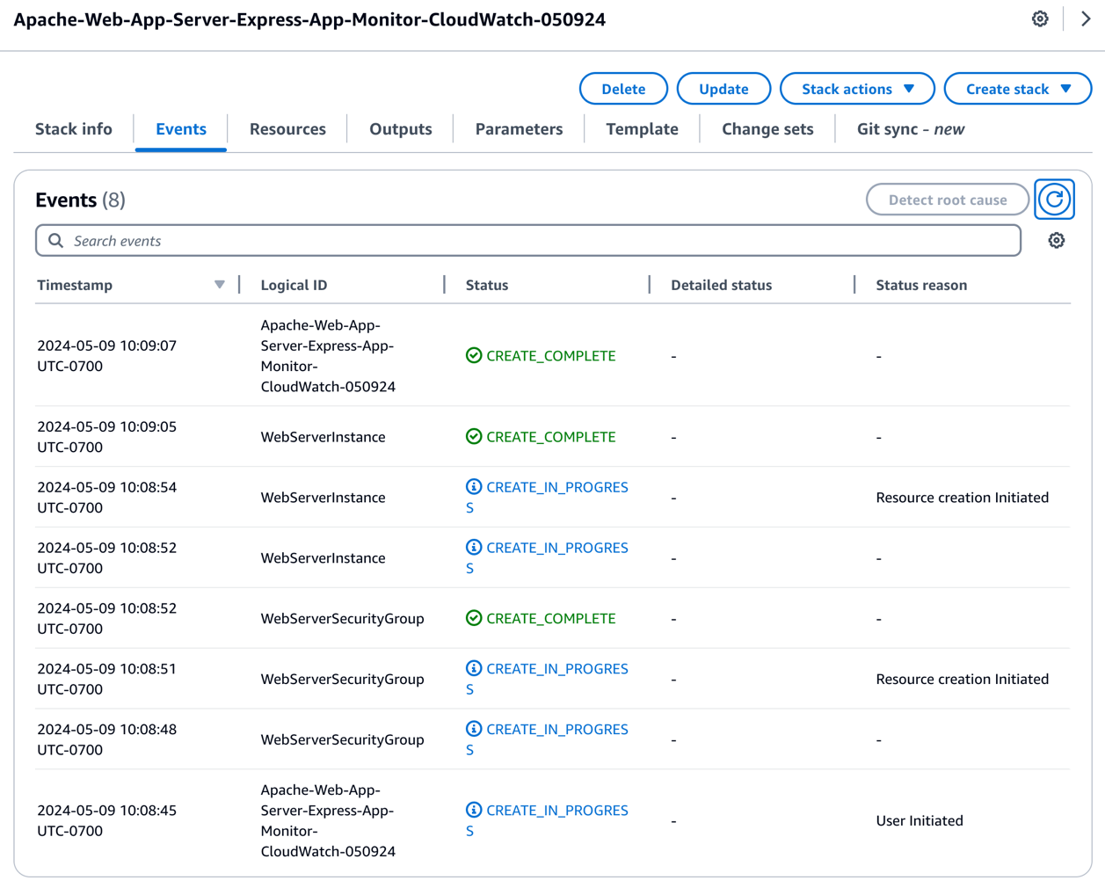Expand panel with the right chevron arrow
Viewport: 1105px width, 895px height.
click(1086, 18)
